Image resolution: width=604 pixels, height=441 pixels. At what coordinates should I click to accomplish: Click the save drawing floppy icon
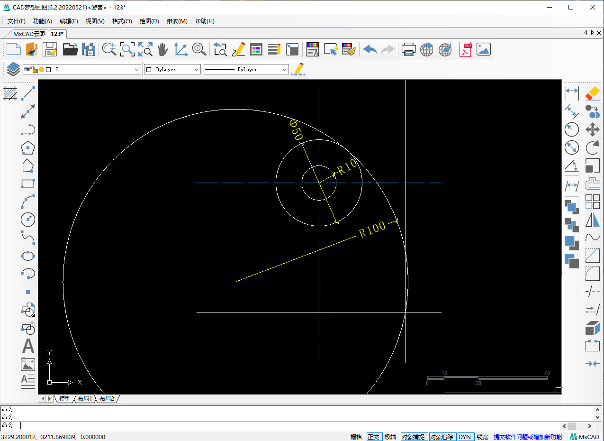(50, 49)
